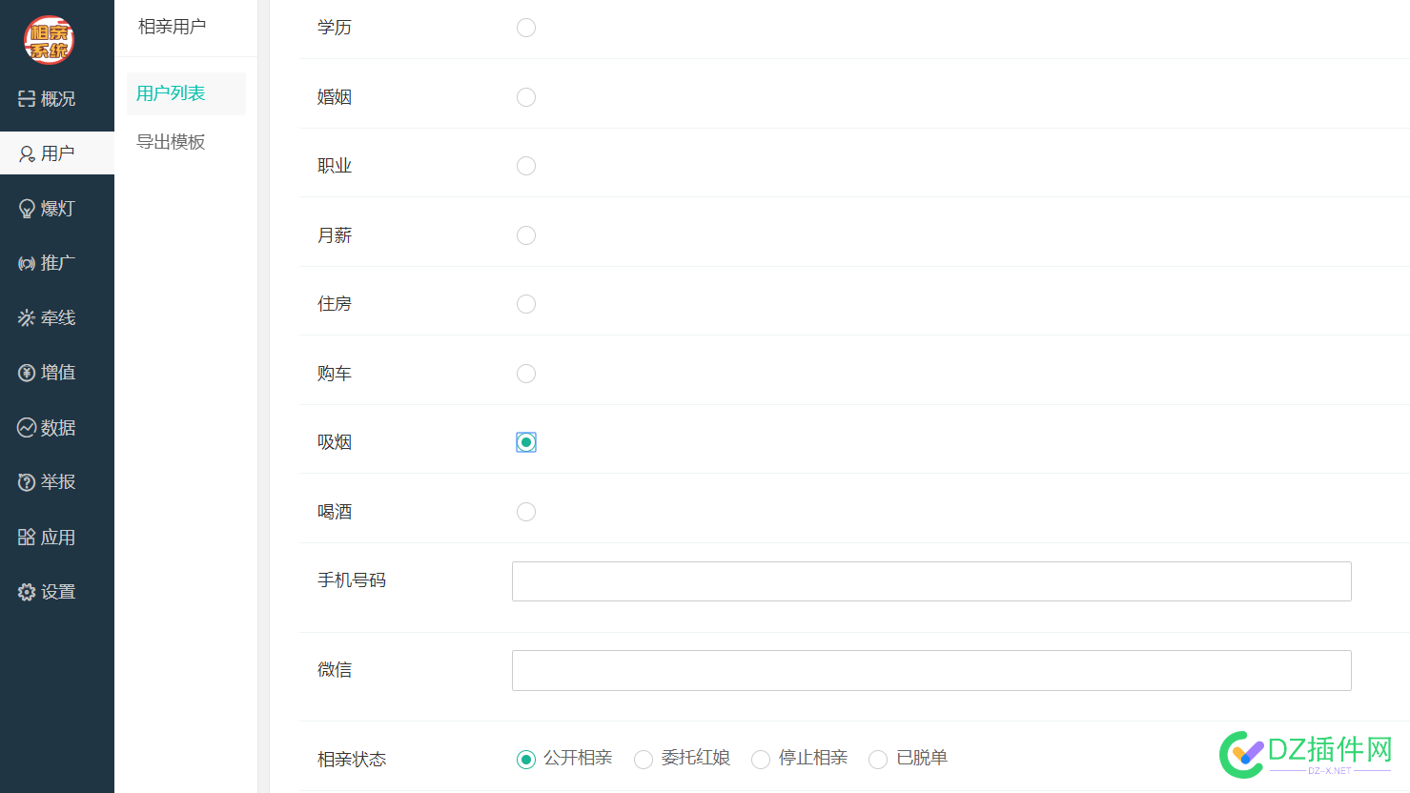Open the 设置 gear icon
This screenshot has width=1410, height=793.
(27, 592)
